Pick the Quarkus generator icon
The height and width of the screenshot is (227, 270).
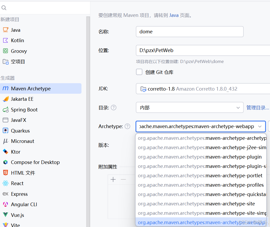tap(5, 130)
